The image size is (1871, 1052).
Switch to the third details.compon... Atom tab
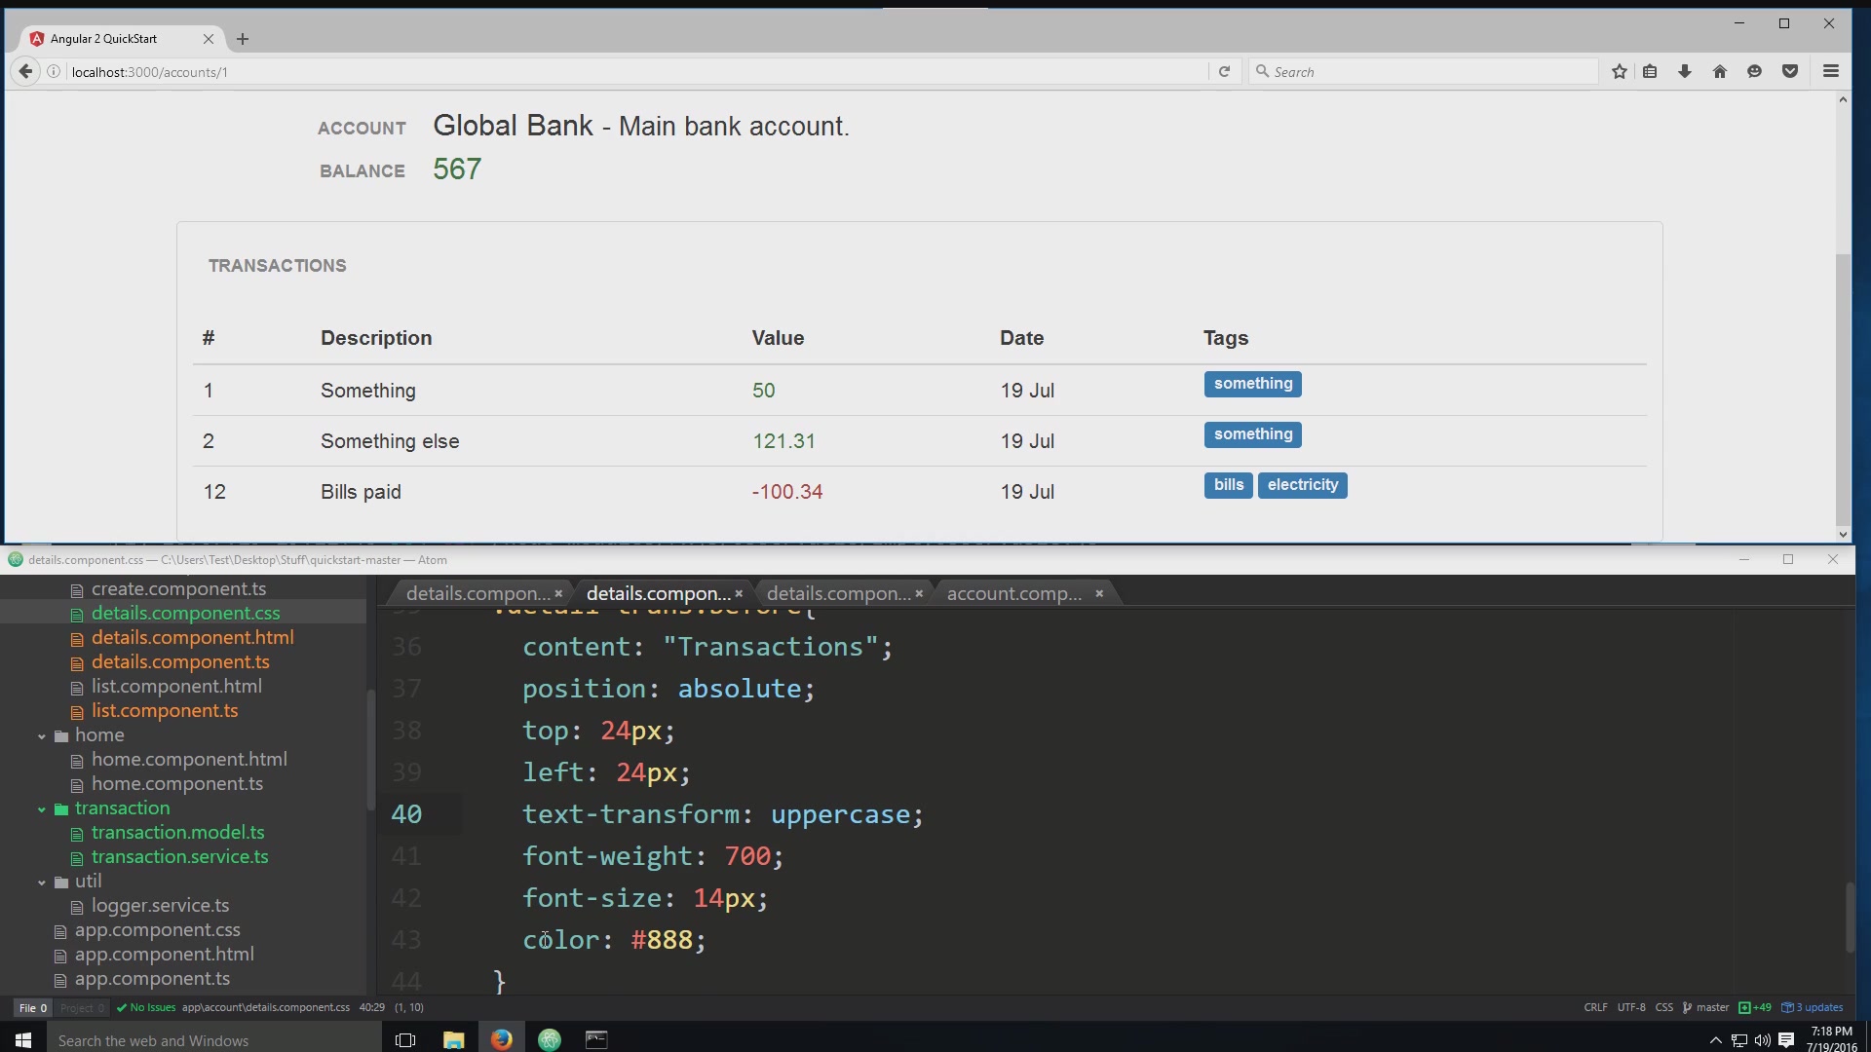tap(838, 593)
